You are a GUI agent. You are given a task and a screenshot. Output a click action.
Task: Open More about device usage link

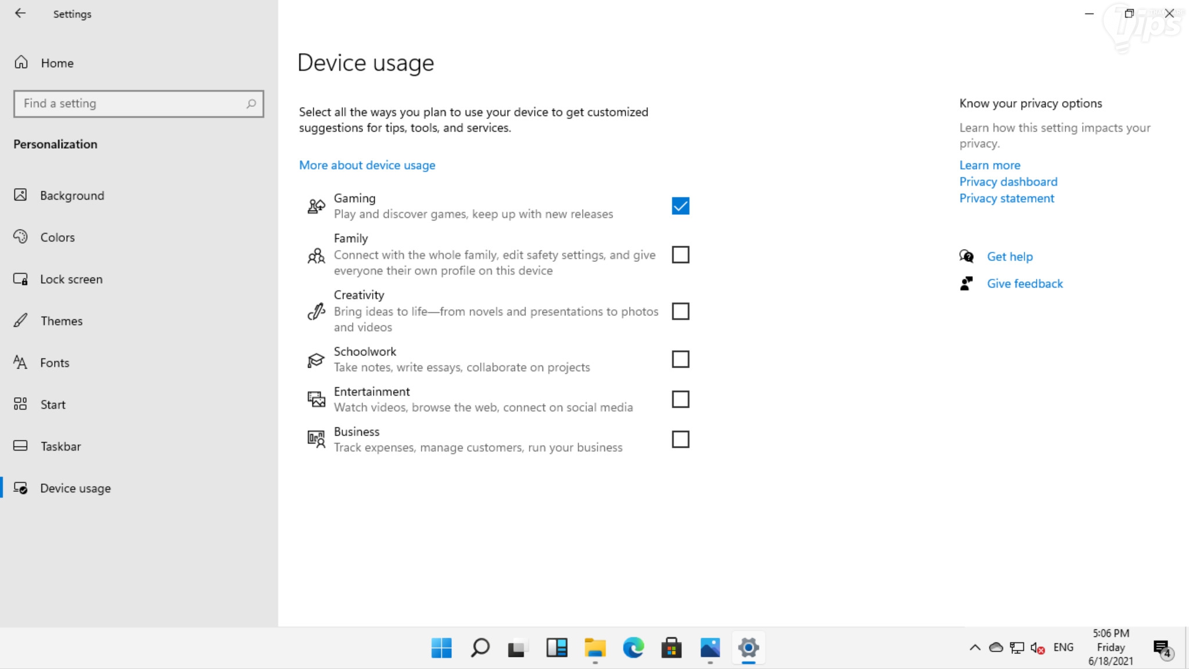click(367, 166)
